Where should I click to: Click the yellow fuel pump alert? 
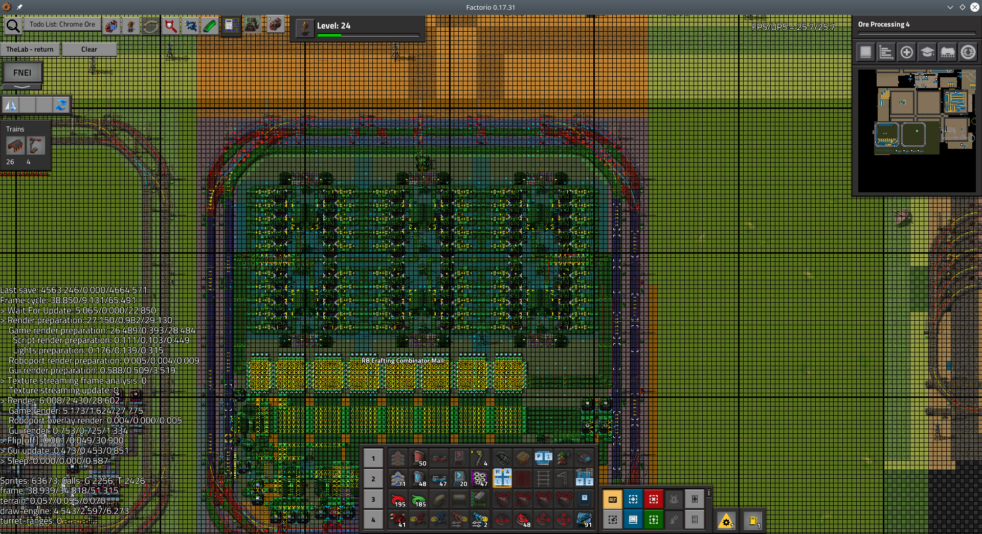753,521
